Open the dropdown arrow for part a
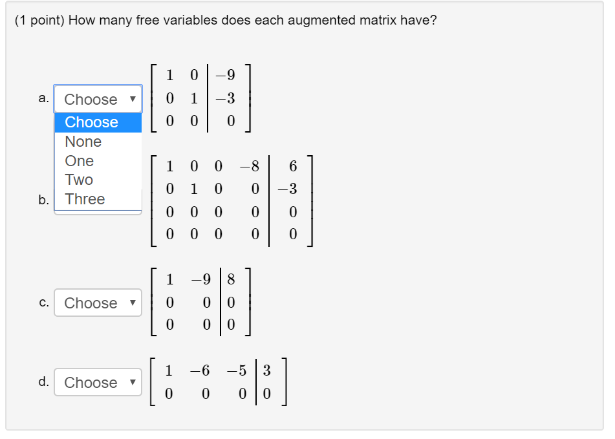 [134, 99]
